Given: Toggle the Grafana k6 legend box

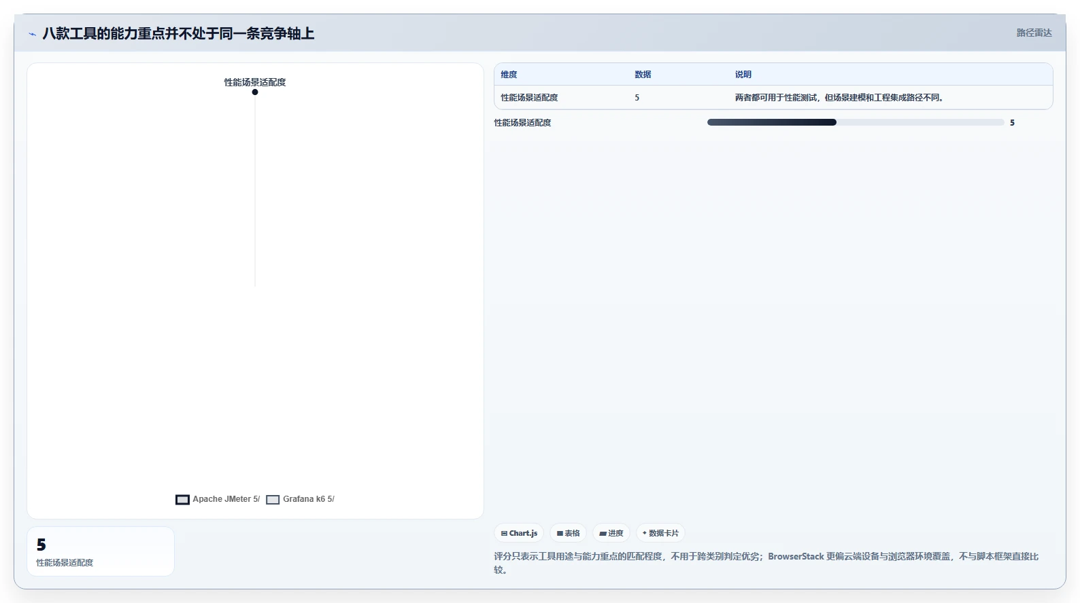Looking at the screenshot, I should click(273, 500).
